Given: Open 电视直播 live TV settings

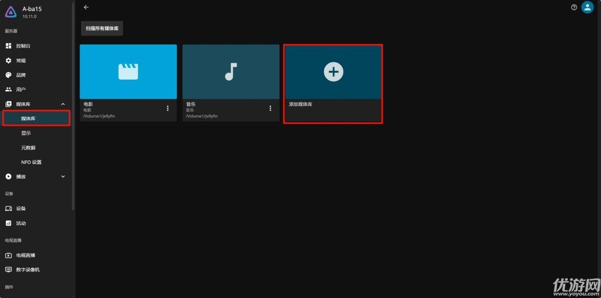Looking at the screenshot, I should point(26,255).
